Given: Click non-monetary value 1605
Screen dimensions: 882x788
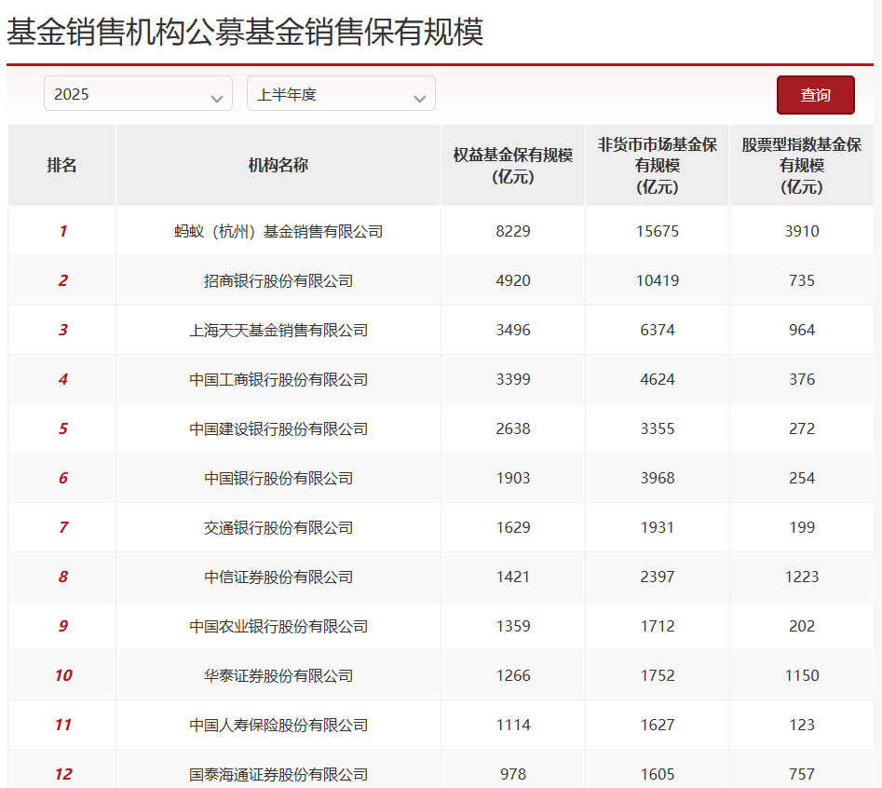Looking at the screenshot, I should pos(657,775).
